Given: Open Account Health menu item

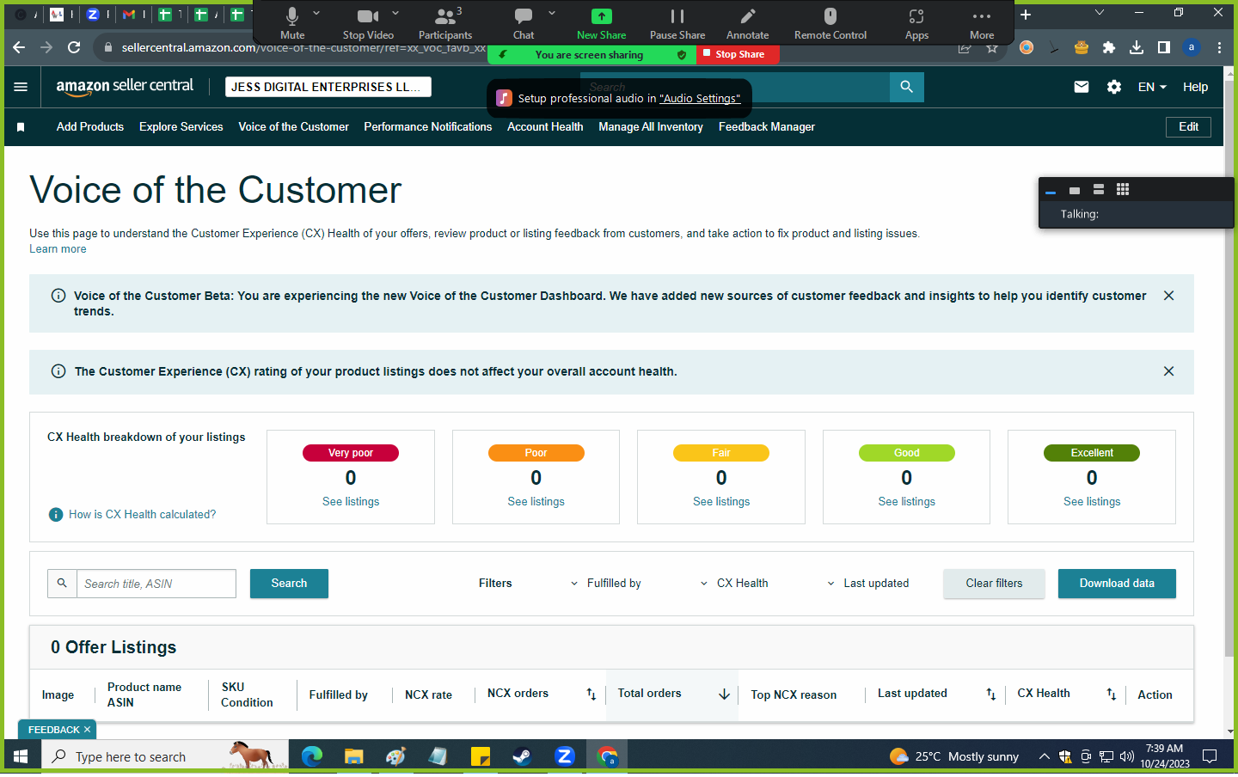Looking at the screenshot, I should 545,127.
